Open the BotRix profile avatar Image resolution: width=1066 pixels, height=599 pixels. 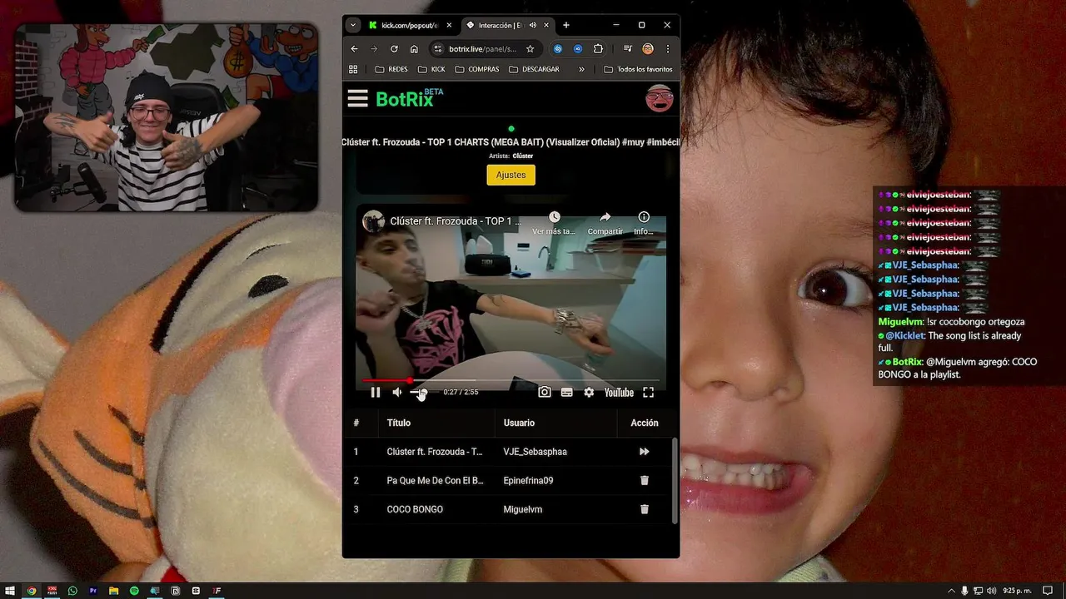point(660,98)
